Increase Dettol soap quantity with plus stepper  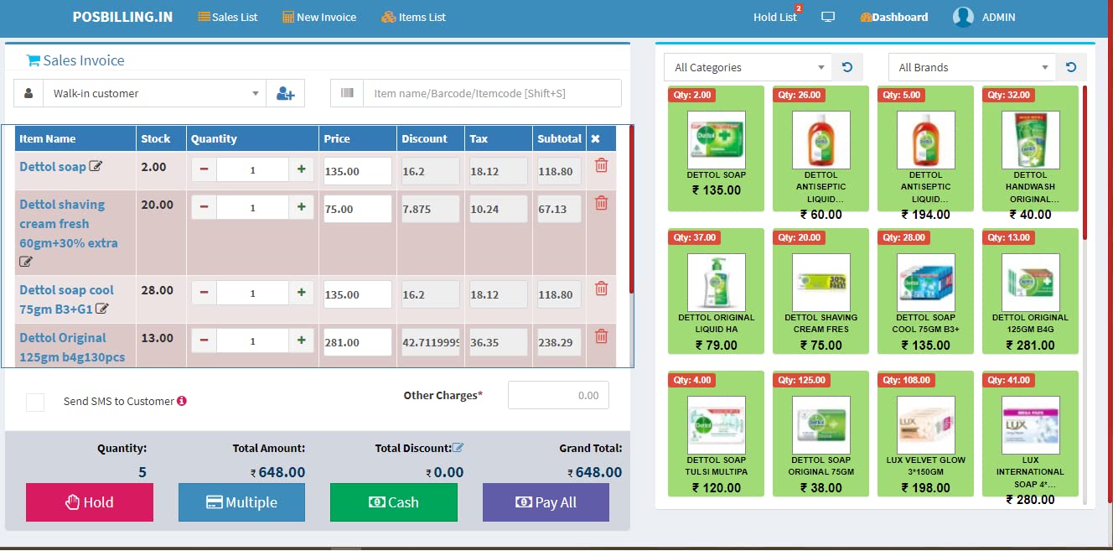point(301,168)
